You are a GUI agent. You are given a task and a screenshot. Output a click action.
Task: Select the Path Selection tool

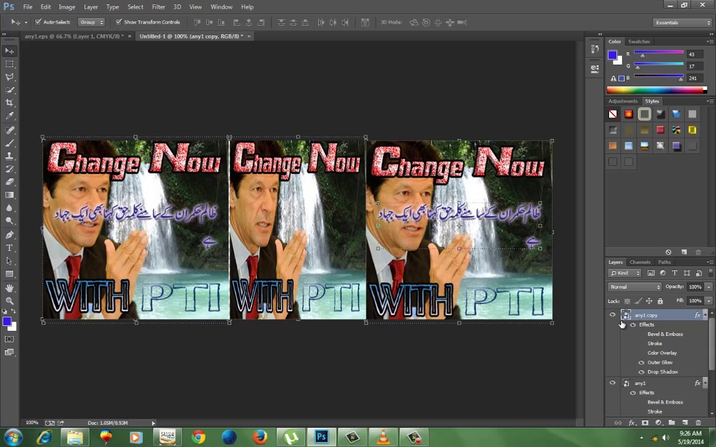pyautogui.click(x=9, y=261)
